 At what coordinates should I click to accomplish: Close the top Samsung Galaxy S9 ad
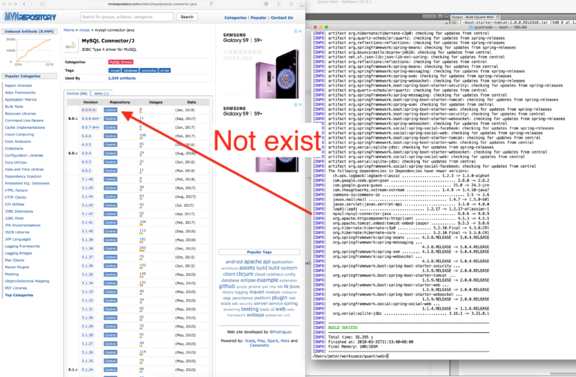pos(300,31)
